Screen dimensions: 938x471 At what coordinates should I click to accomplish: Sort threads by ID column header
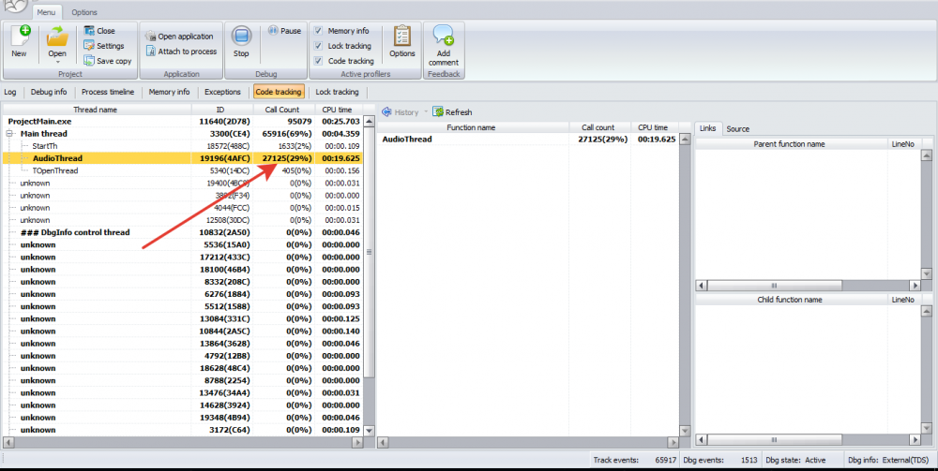[x=220, y=110]
